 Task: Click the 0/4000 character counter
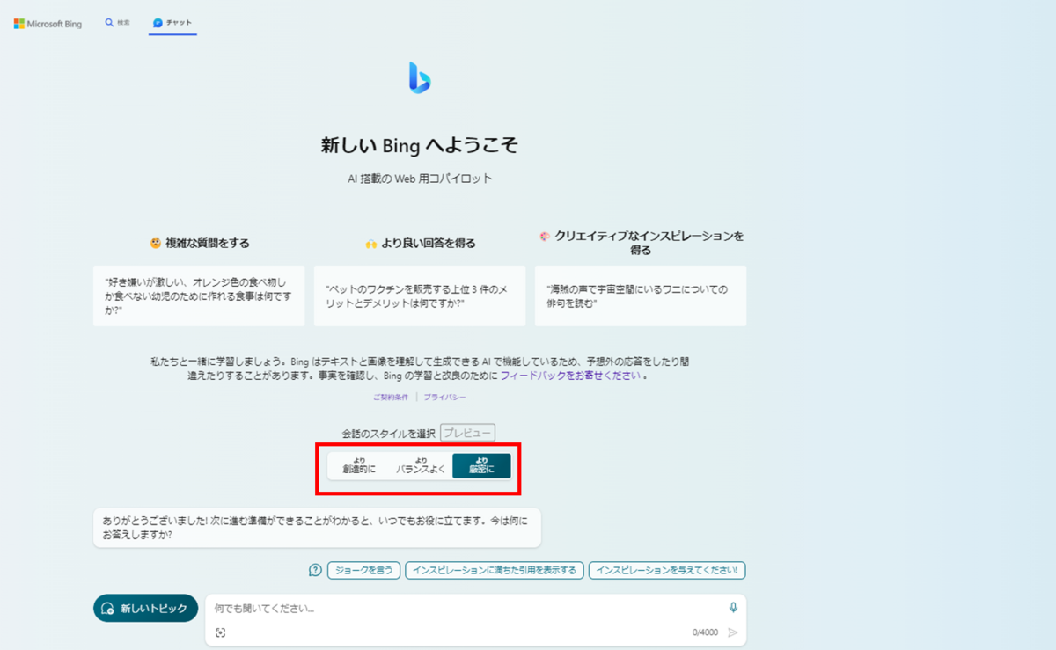[x=706, y=632]
